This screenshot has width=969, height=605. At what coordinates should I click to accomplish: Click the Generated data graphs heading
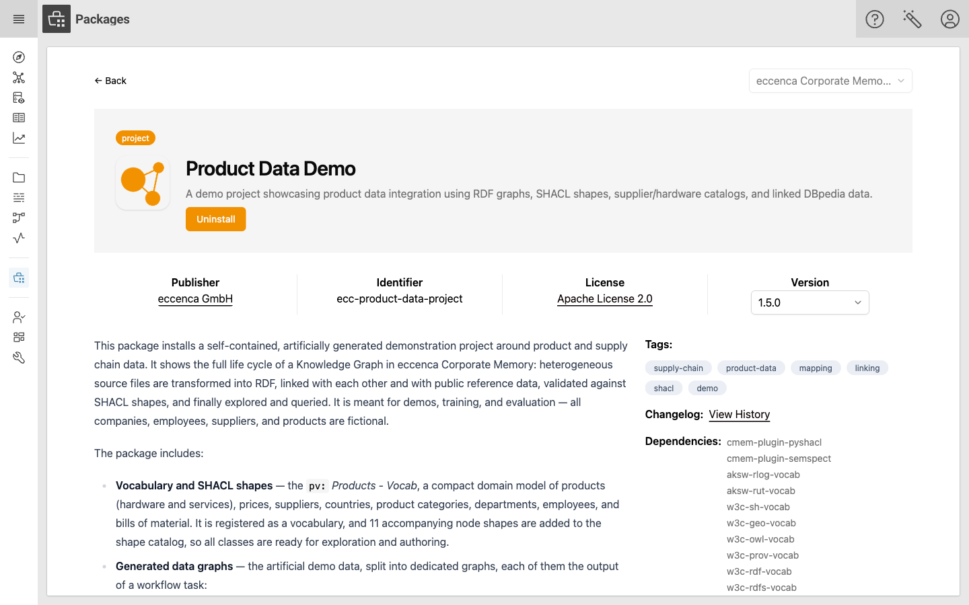coord(174,566)
